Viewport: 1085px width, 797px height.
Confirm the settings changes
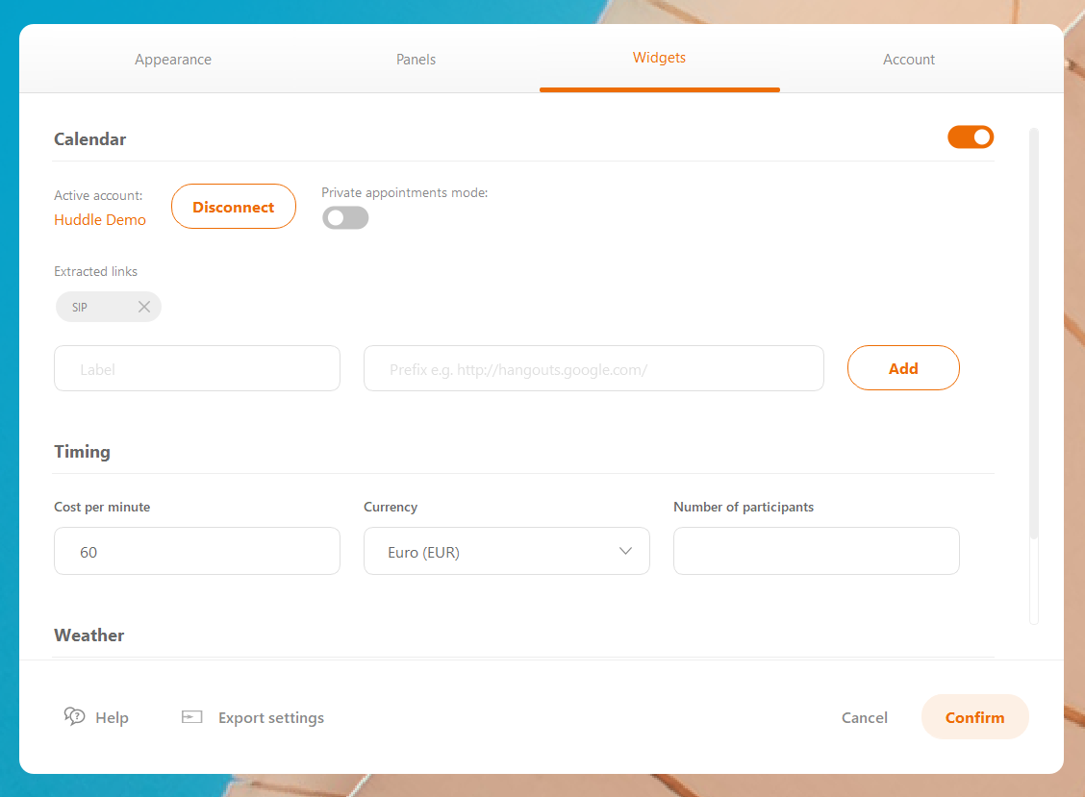[974, 717]
